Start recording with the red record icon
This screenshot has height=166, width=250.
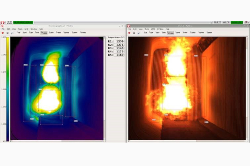3,33
